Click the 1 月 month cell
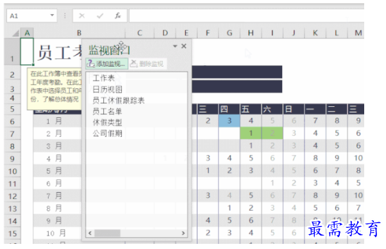Viewport: 386px width, 249px height. (57, 121)
